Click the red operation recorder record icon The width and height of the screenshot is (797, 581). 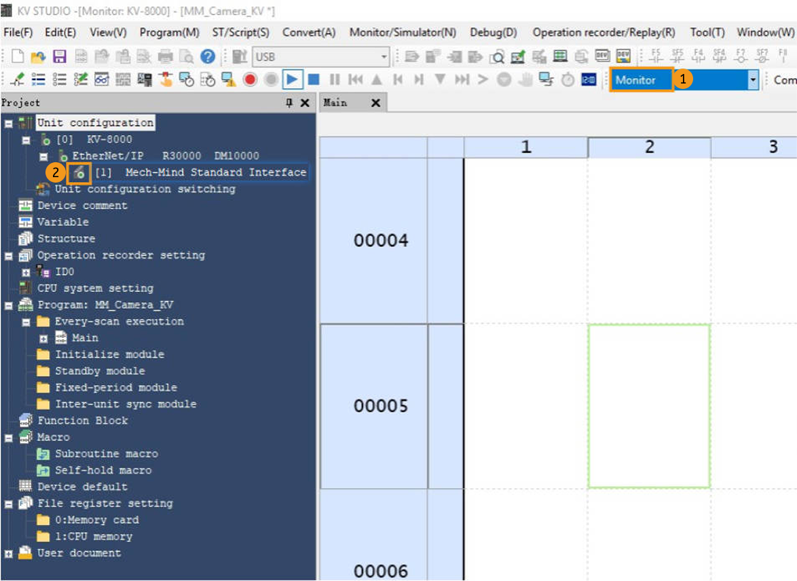250,79
